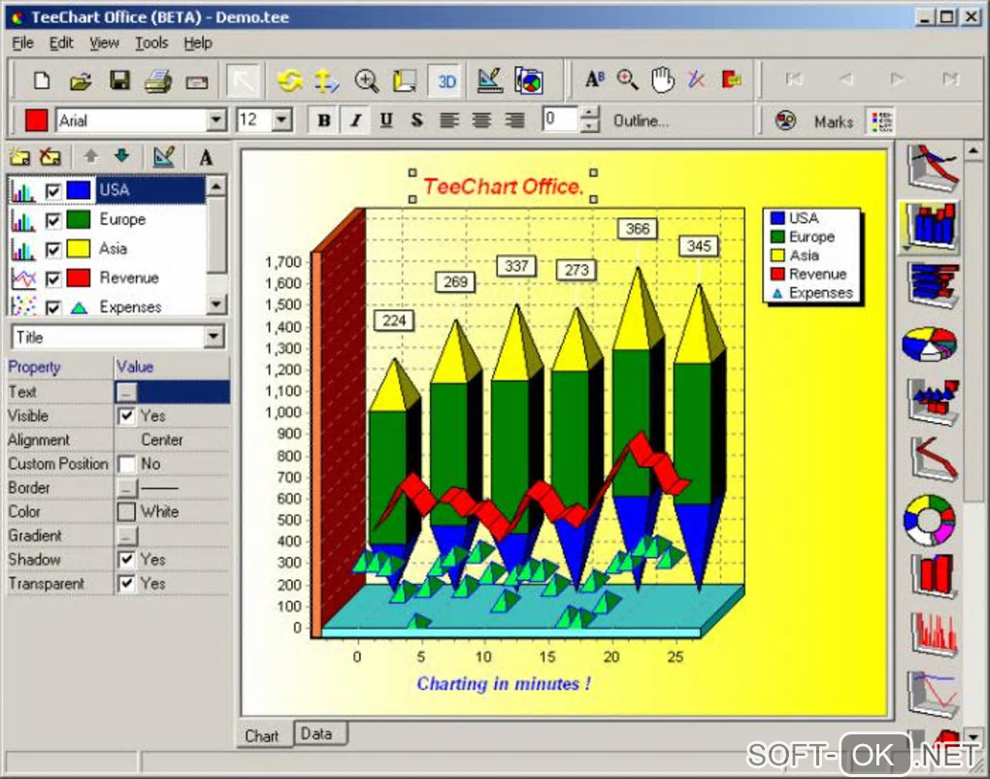Open the Arial font dropdown
The height and width of the screenshot is (779, 990).
[x=215, y=119]
